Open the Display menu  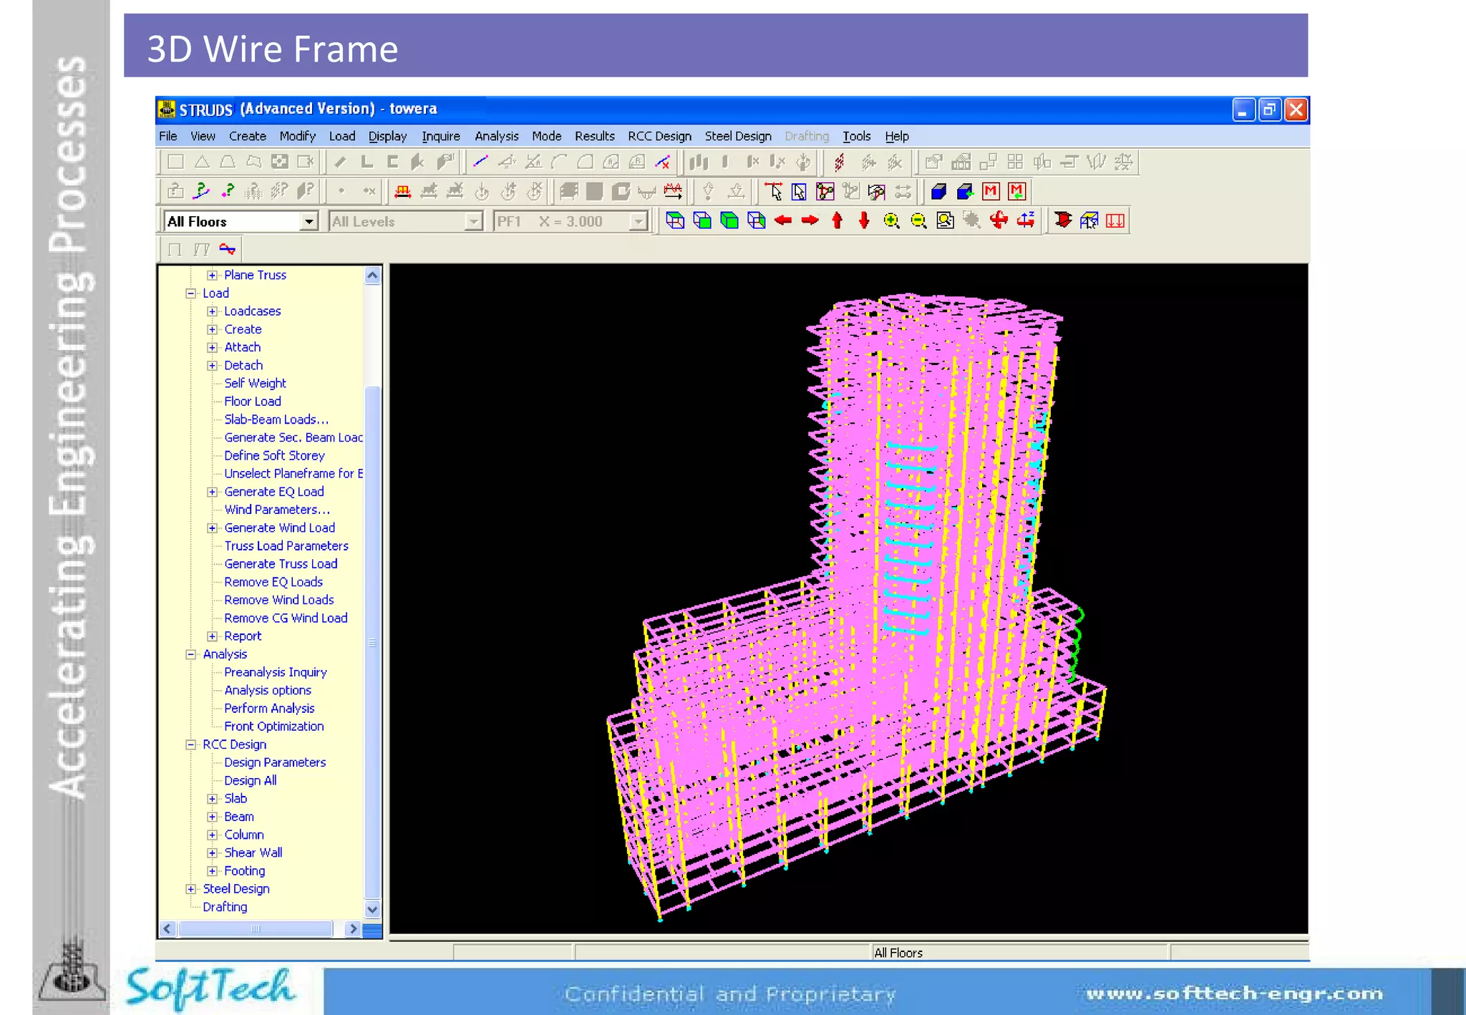pos(387,136)
